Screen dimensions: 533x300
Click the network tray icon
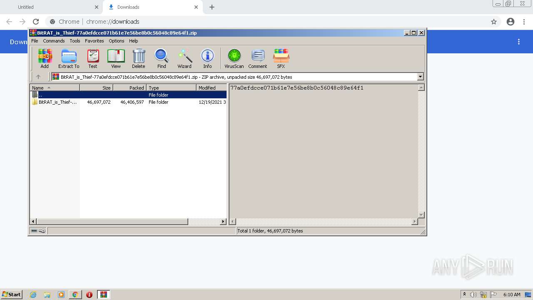point(483,295)
